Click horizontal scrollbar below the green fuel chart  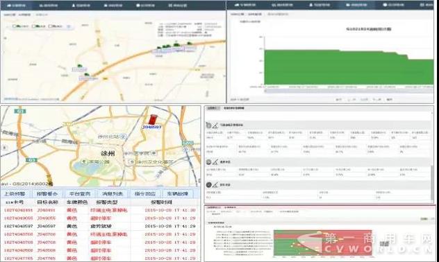point(349,91)
